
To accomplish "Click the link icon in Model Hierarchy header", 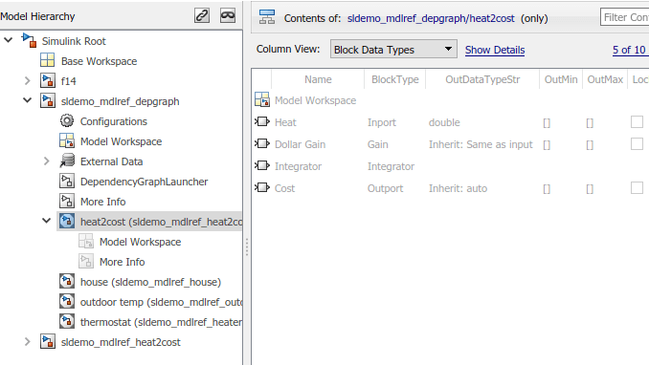I will pos(202,15).
